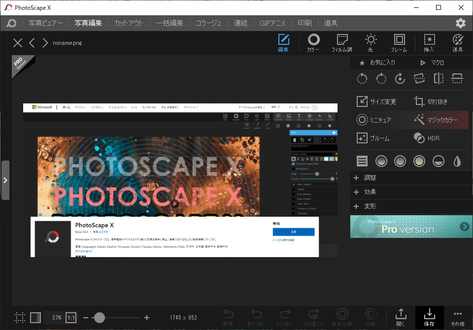Rotate the image clockwise
Viewport: 473px width, 330px height.
pyautogui.click(x=381, y=79)
